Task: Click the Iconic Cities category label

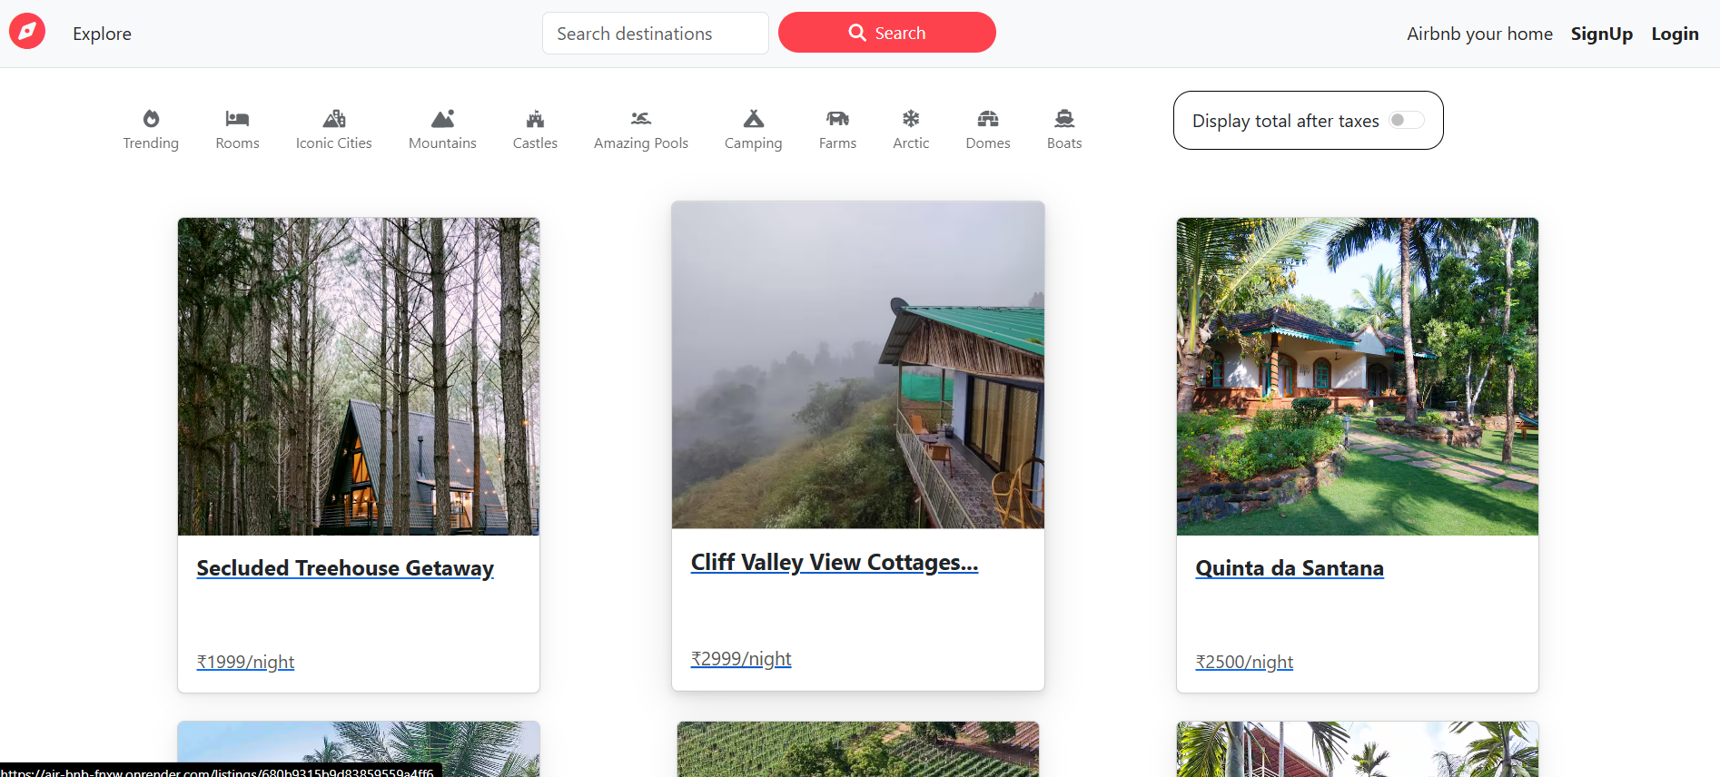Action: point(334,143)
